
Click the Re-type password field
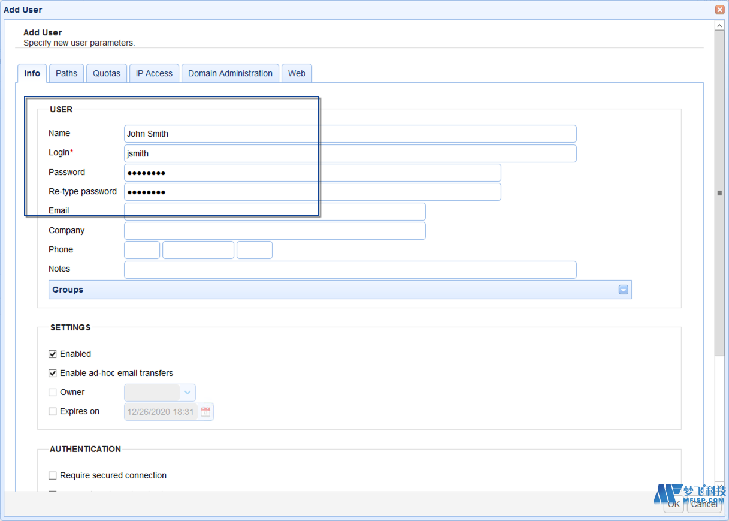tap(313, 192)
